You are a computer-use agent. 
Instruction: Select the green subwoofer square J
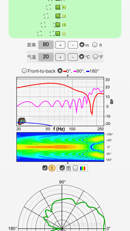tap(58, 7)
